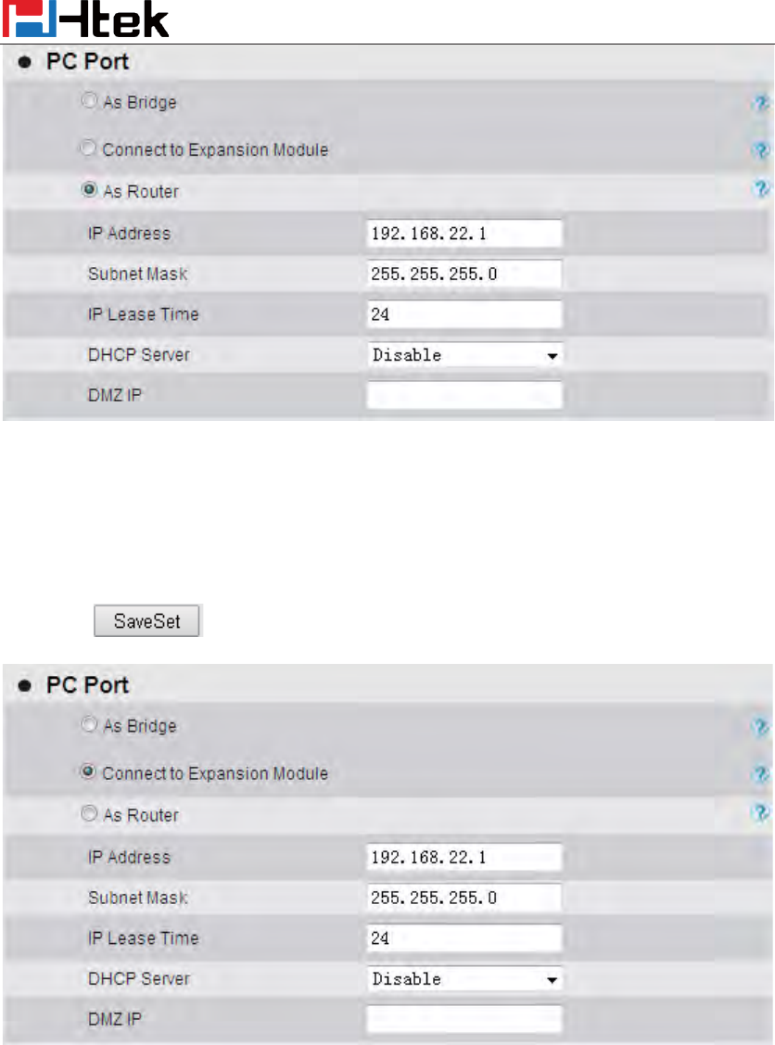The image size is (775, 1045).
Task: Click DMZ IP field in bottom panel
Action: pos(464,1020)
